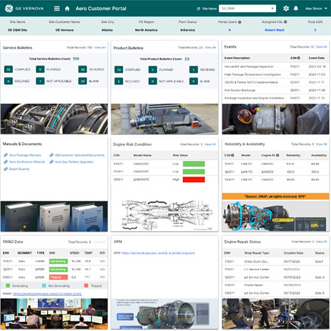The image size is (331, 331).
Task: Click link icon beside OE/Customer Uploaded Documents
Action: tap(52, 155)
